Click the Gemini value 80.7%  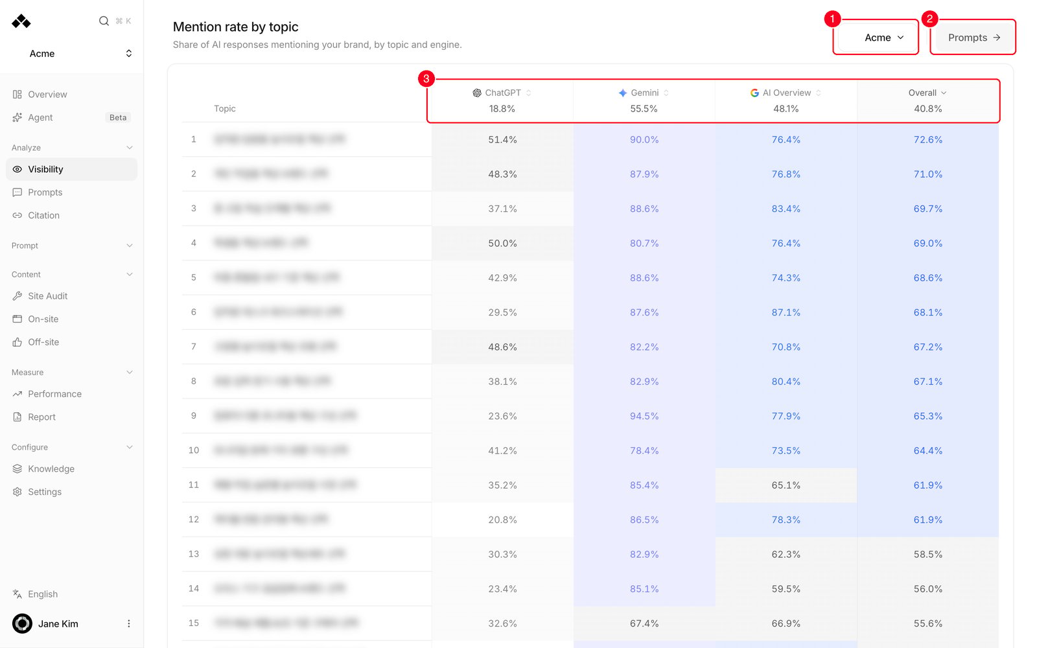tap(644, 243)
